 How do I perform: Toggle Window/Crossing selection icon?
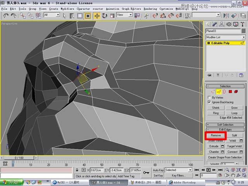(x=88, y=15)
